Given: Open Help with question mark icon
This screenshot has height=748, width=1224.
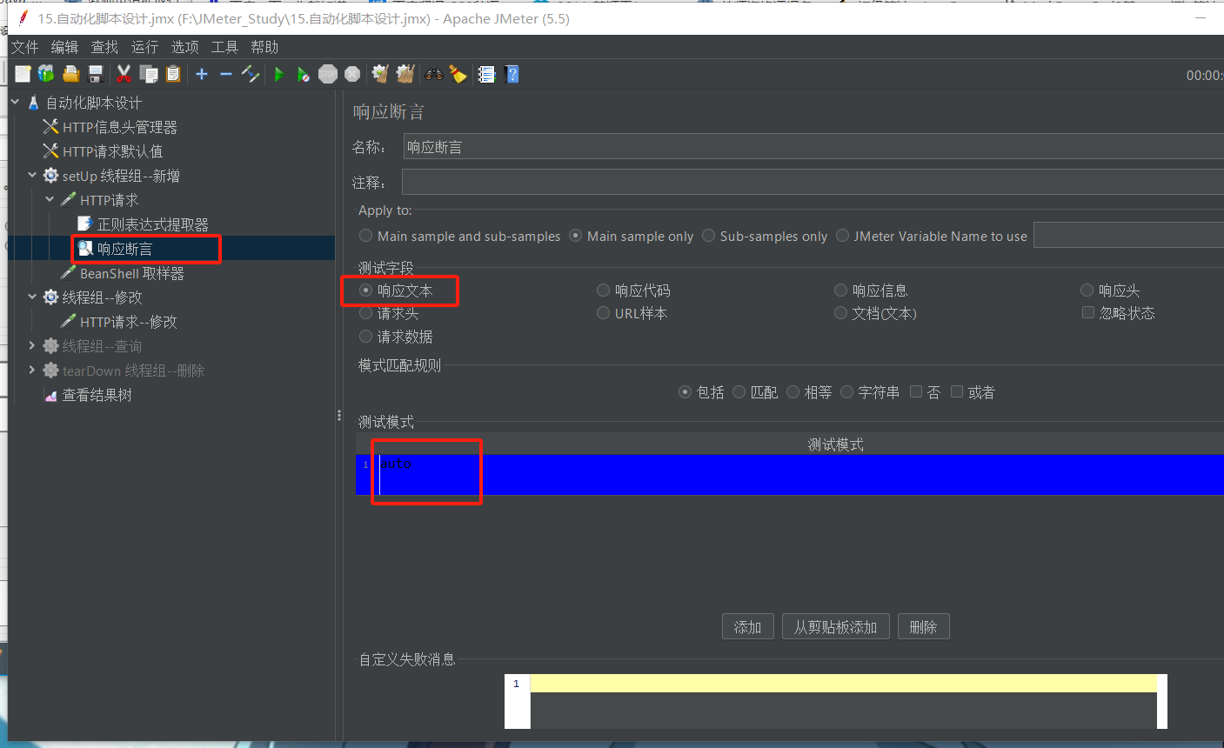Looking at the screenshot, I should (x=512, y=75).
